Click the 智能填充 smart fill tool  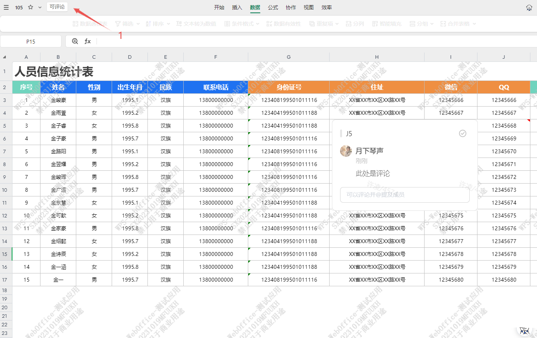tap(387, 24)
